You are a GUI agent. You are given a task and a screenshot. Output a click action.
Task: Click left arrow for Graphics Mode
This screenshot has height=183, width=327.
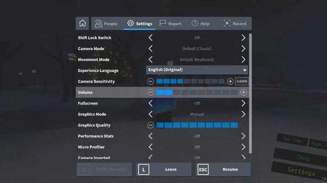pyautogui.click(x=151, y=114)
